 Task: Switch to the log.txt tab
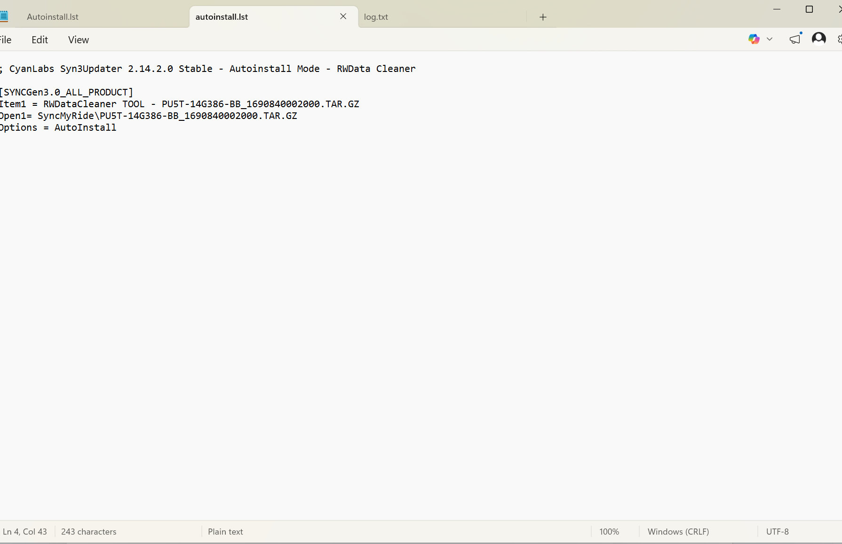pyautogui.click(x=376, y=17)
